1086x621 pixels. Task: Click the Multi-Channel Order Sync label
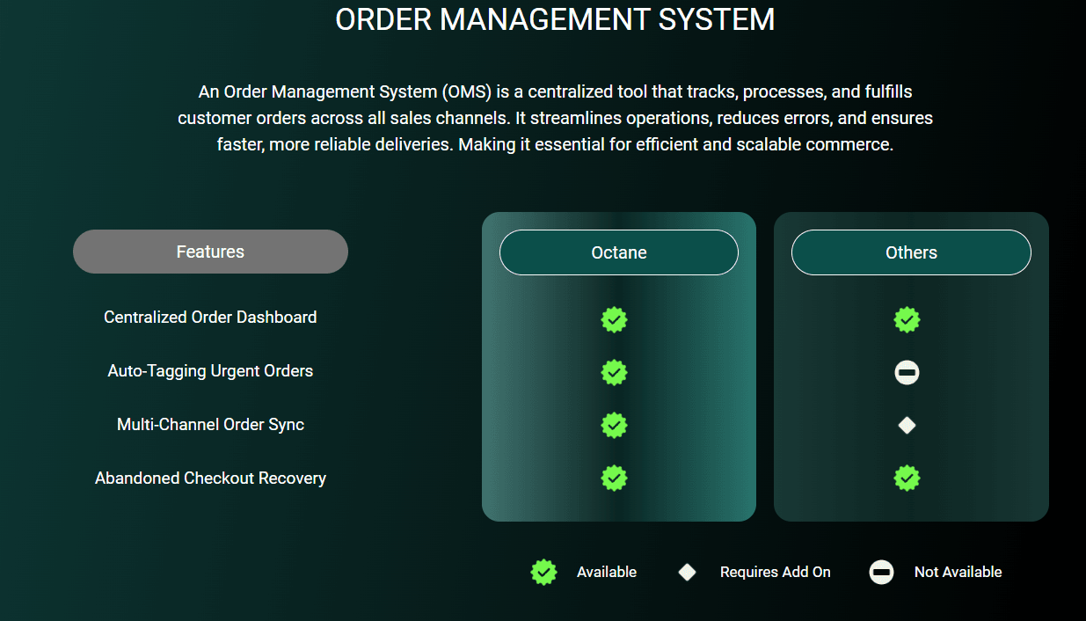tap(210, 425)
